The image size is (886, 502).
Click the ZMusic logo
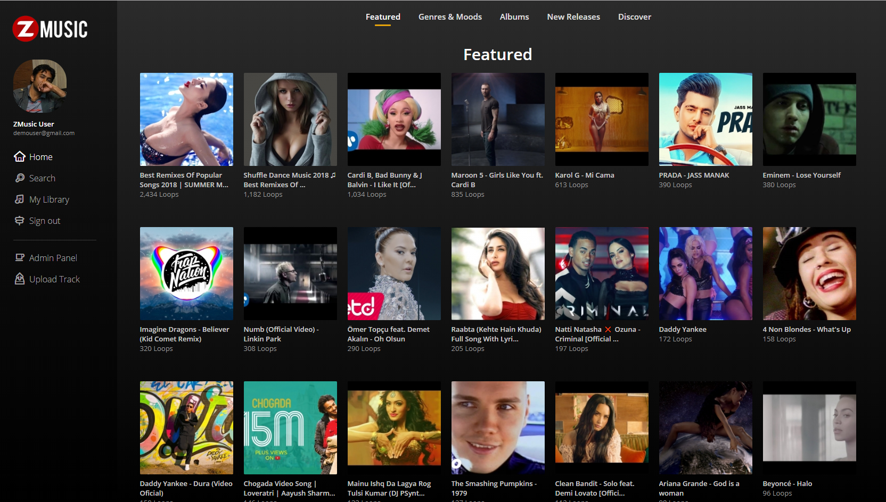[x=50, y=29]
